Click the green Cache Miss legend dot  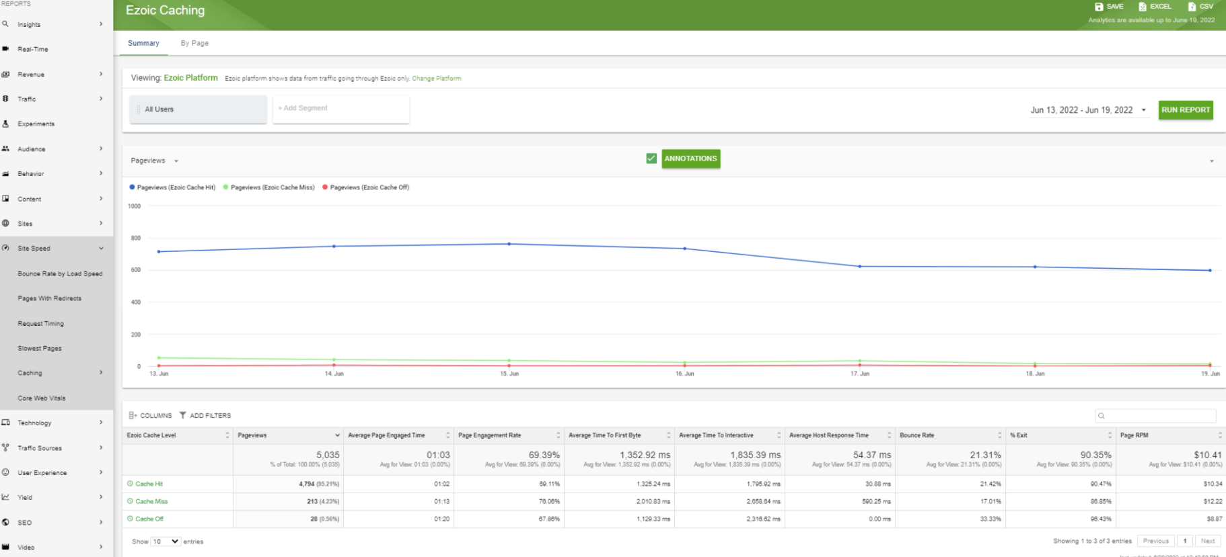pyautogui.click(x=225, y=187)
